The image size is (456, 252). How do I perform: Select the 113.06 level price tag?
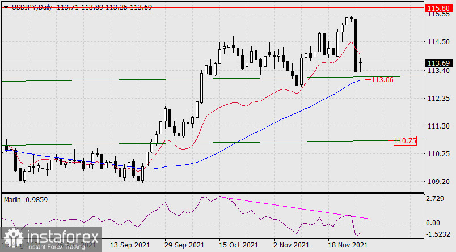tap(382, 80)
